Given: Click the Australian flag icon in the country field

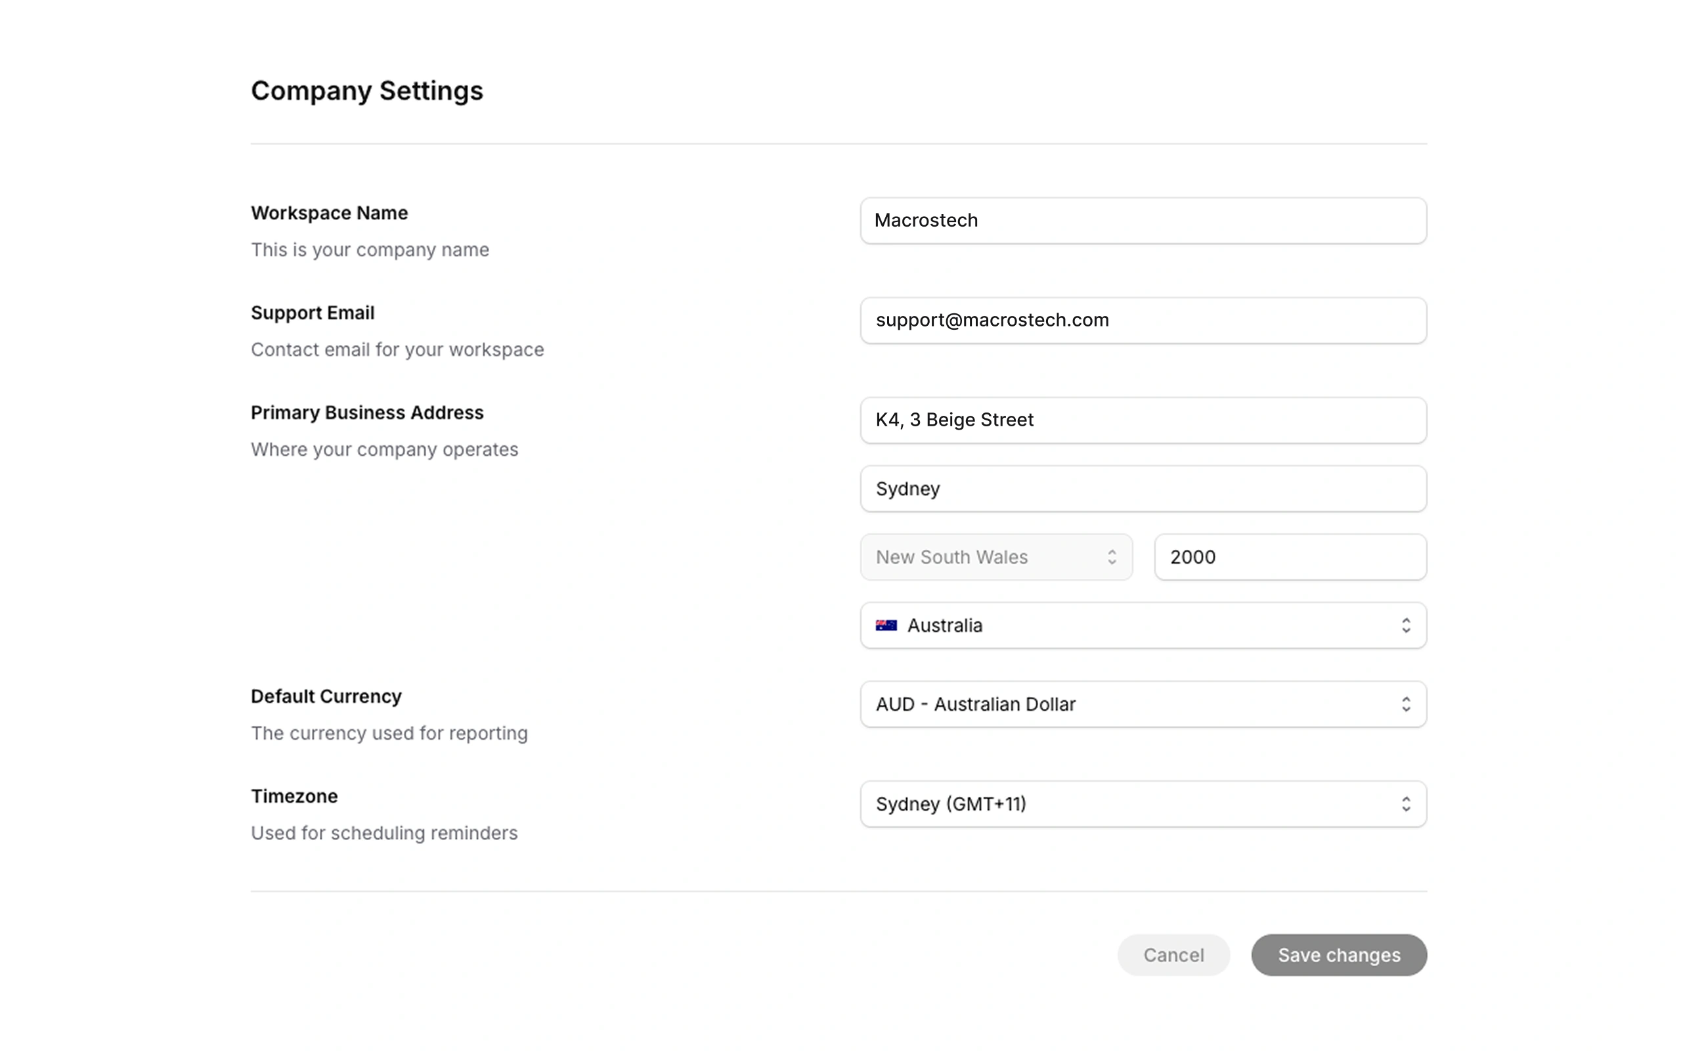Looking at the screenshot, I should pos(887,625).
